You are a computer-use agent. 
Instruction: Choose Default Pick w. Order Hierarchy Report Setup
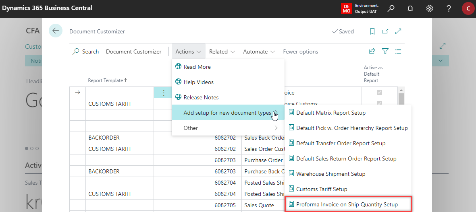(348, 128)
